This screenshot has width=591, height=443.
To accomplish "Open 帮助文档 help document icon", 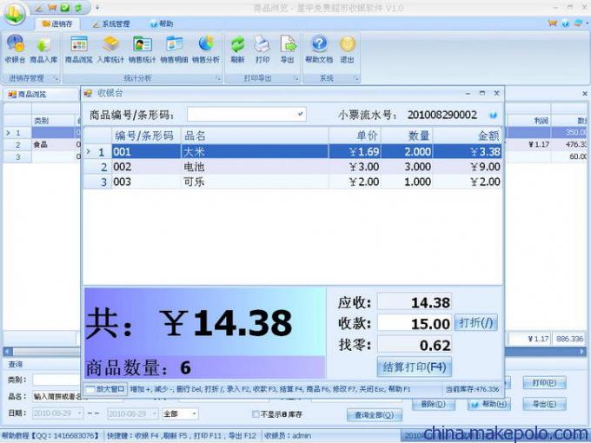I will point(319,49).
